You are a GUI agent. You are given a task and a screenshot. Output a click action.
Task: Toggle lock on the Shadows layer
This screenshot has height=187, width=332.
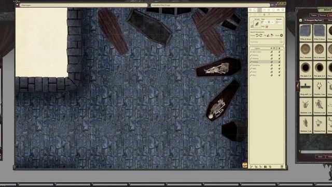pos(279,59)
